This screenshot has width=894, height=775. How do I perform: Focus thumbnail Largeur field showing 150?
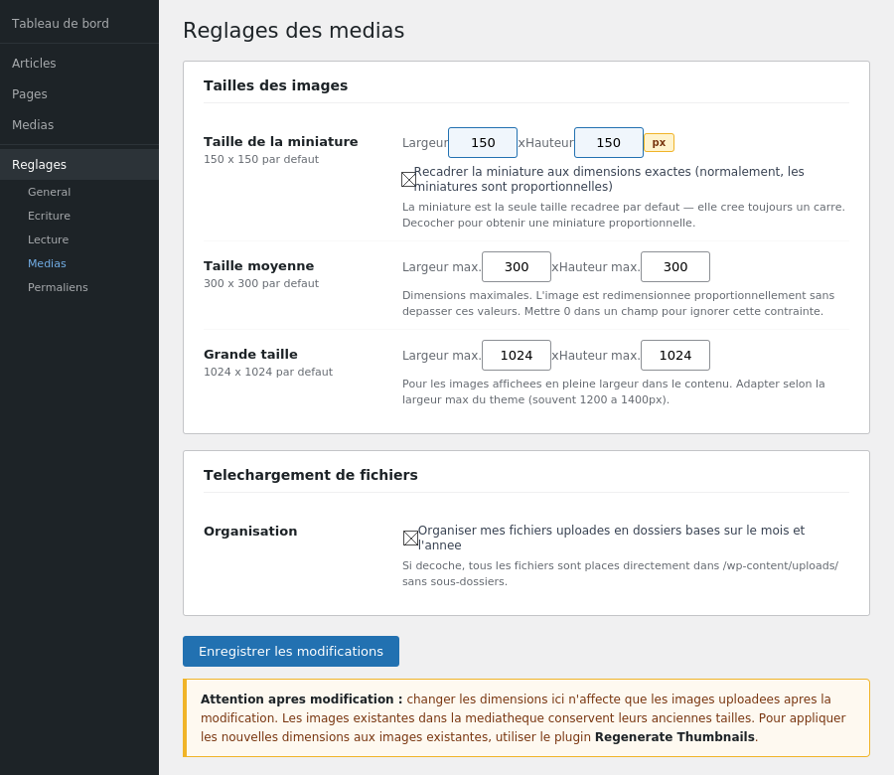[483, 142]
